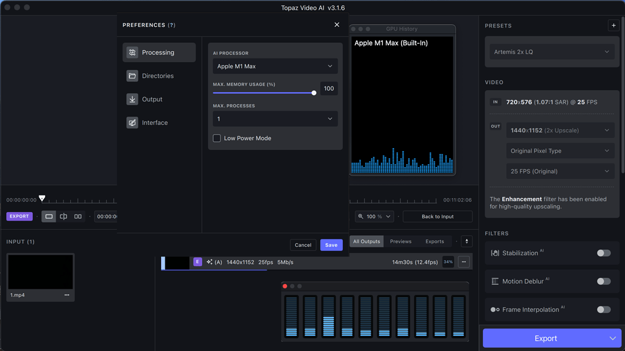Click the Directories folder icon in Preferences

132,76
